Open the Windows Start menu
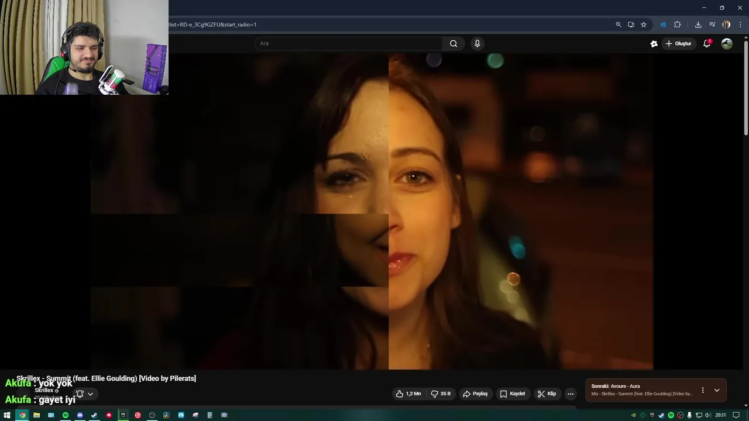Screen dimensions: 749x421 [7, 415]
